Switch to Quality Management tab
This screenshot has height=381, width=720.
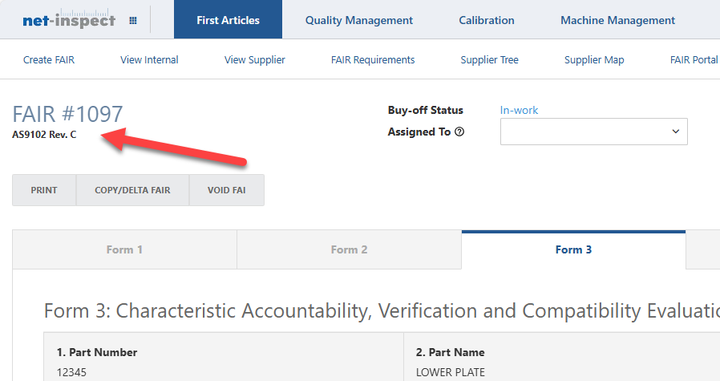(x=359, y=20)
